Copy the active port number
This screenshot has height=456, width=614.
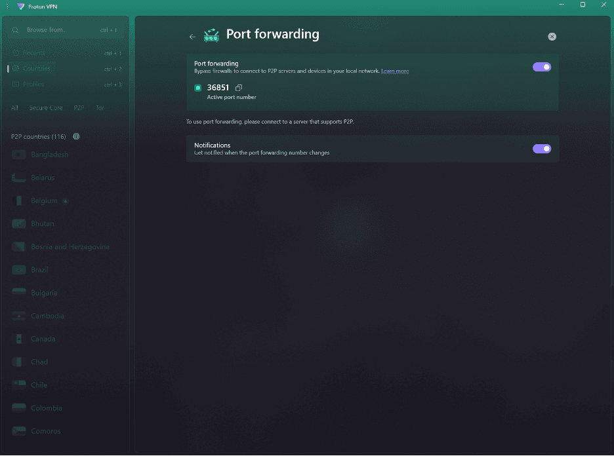[x=238, y=86]
